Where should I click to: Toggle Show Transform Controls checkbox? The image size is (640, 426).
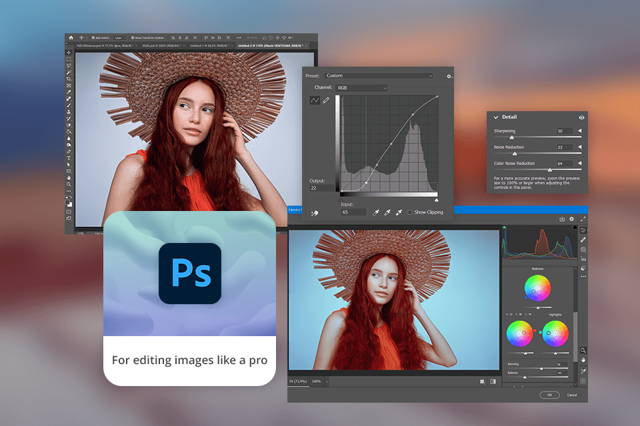click(x=133, y=38)
